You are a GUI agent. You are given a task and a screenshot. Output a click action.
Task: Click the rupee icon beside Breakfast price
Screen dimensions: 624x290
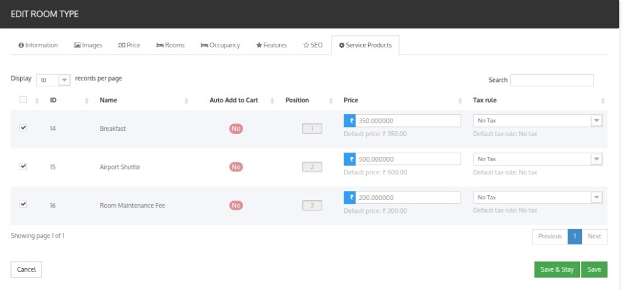[350, 121]
